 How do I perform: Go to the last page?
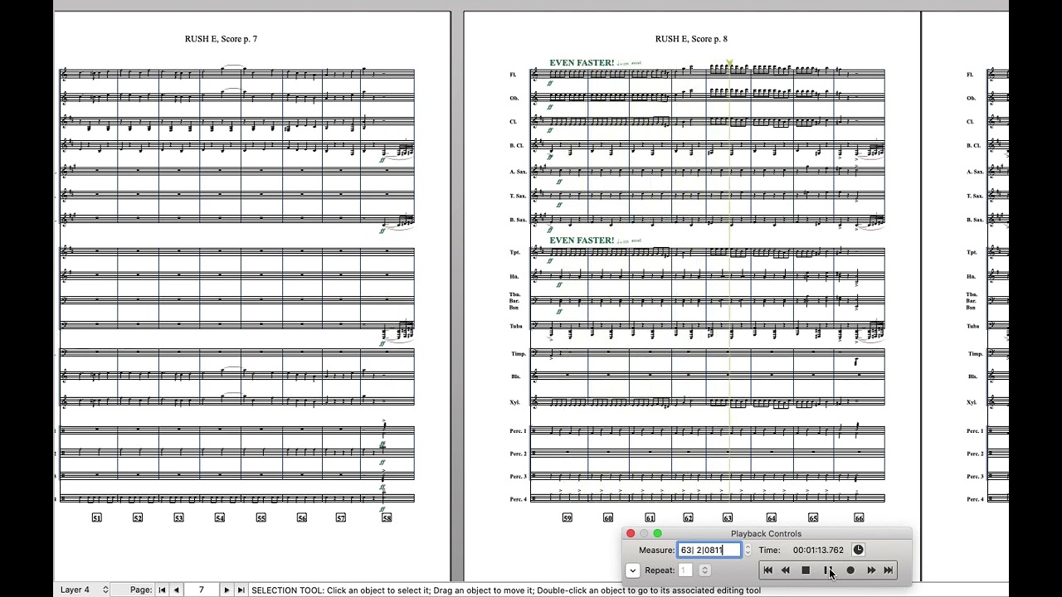(x=241, y=590)
